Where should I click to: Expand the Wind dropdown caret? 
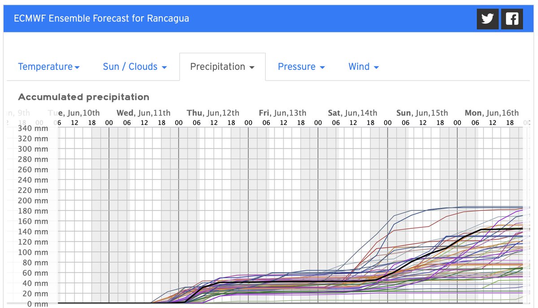point(376,68)
